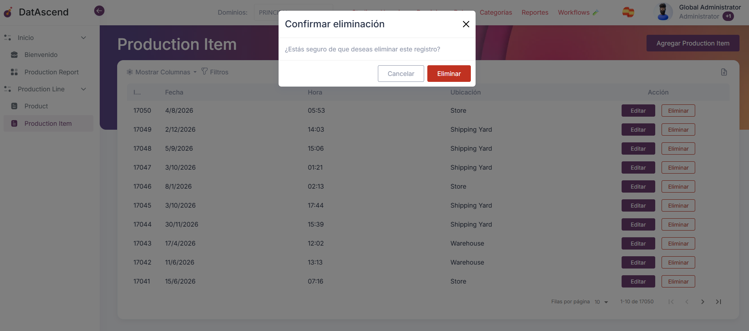749x331 pixels.
Task: Sort by Ubicación column header
Action: [x=465, y=92]
